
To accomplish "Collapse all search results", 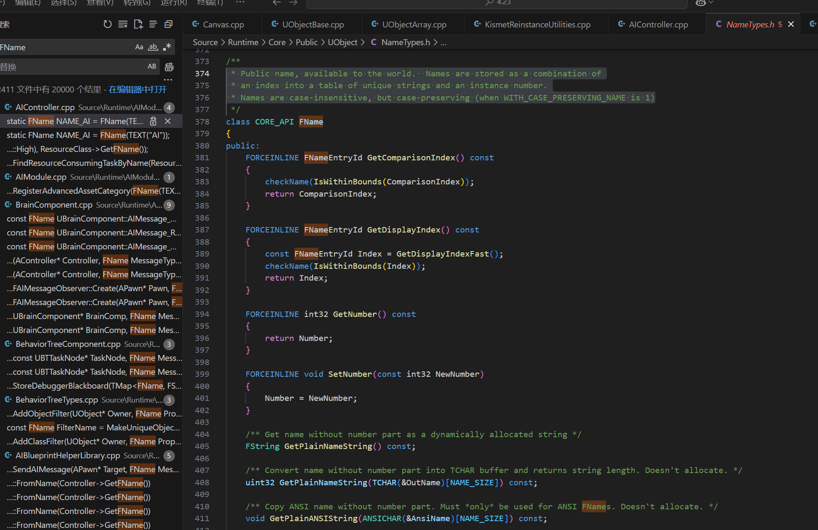I will 168,24.
